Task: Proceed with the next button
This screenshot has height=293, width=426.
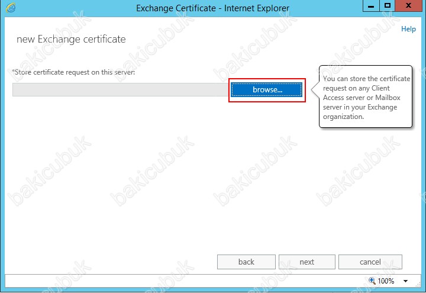Action: (307, 262)
